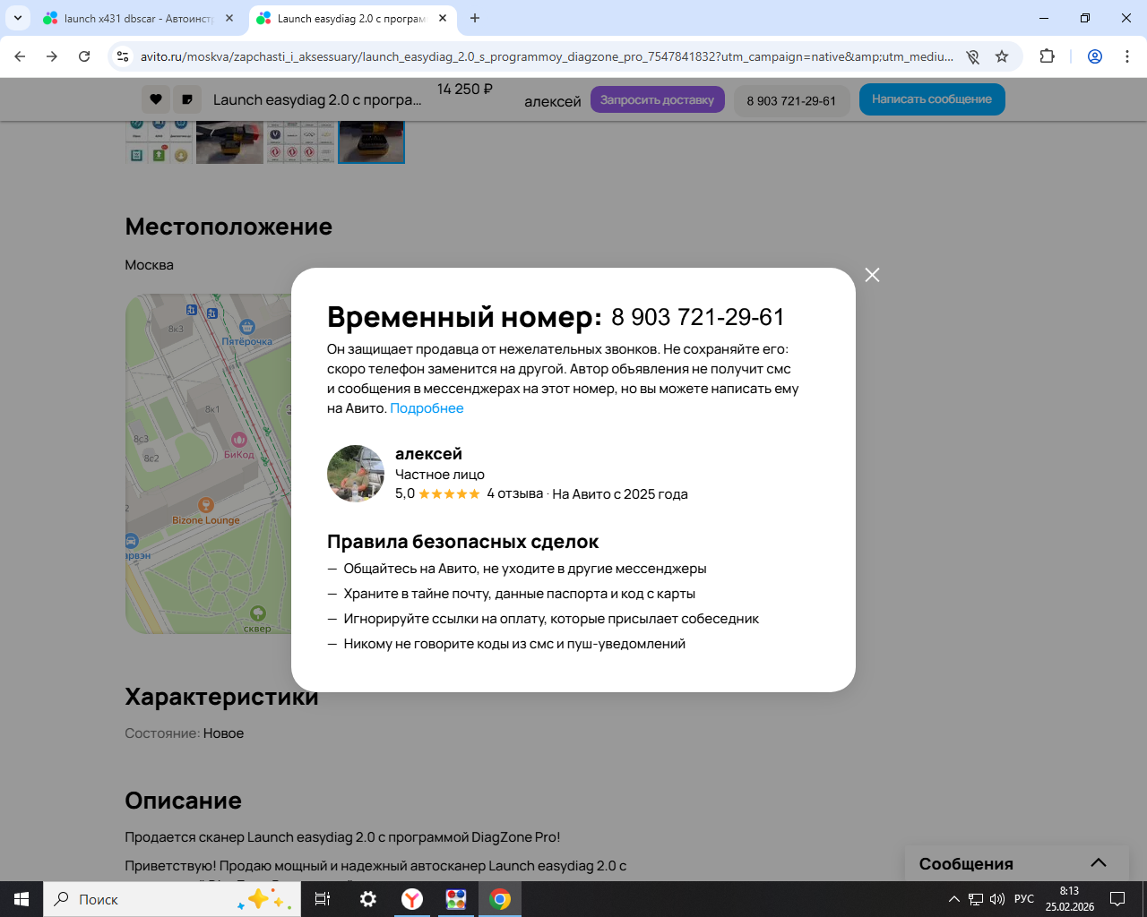The width and height of the screenshot is (1147, 917).
Task: Select the Launch easydiag 2.0 tab
Action: [351, 18]
